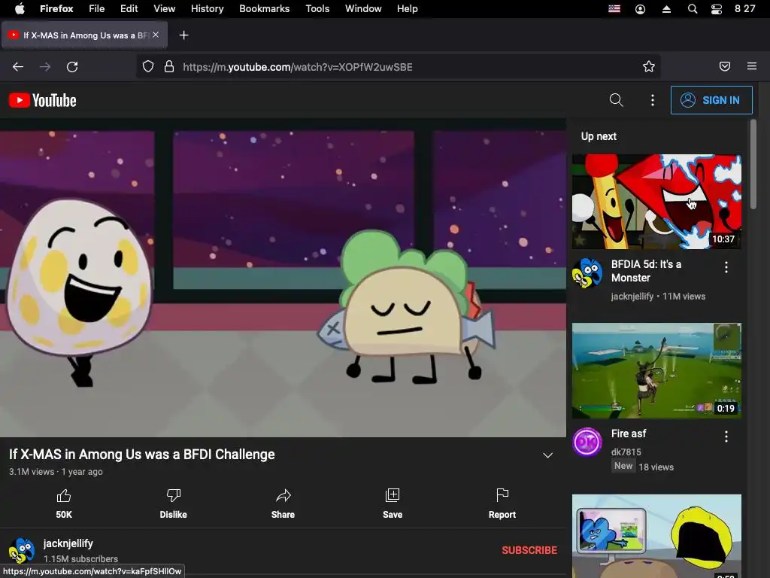770x578 pixels.
Task: Open YouTube search magnifier
Action: pos(616,100)
